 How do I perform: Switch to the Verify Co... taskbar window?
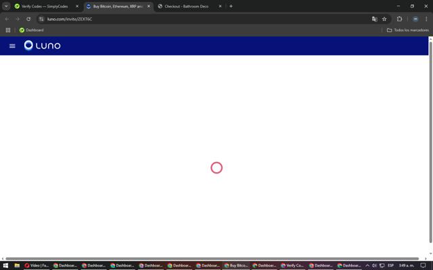click(293, 265)
